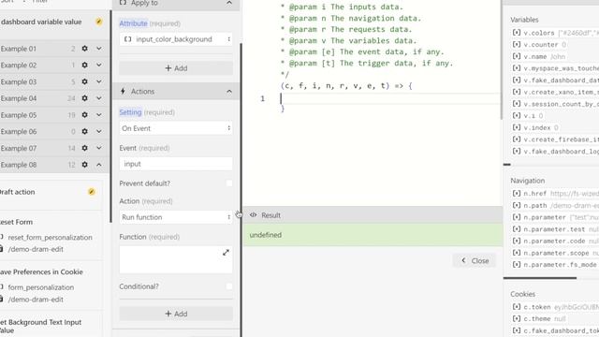Screen dimensions: 599x337
Task: Collapse the Apply to section
Action: pos(229,3)
